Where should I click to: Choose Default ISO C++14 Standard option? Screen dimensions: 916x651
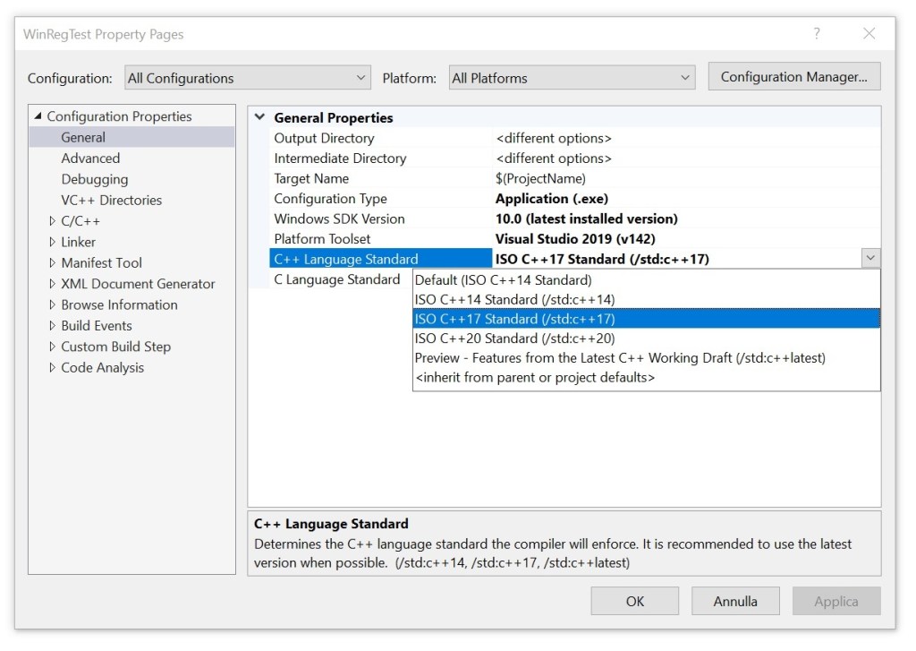tap(501, 280)
